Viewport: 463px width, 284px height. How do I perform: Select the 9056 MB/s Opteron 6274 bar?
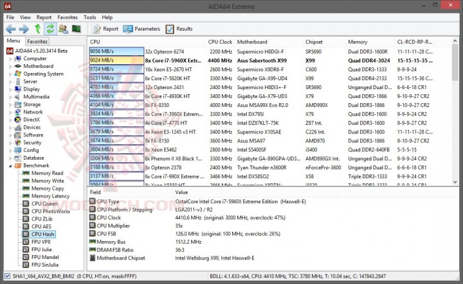point(116,51)
